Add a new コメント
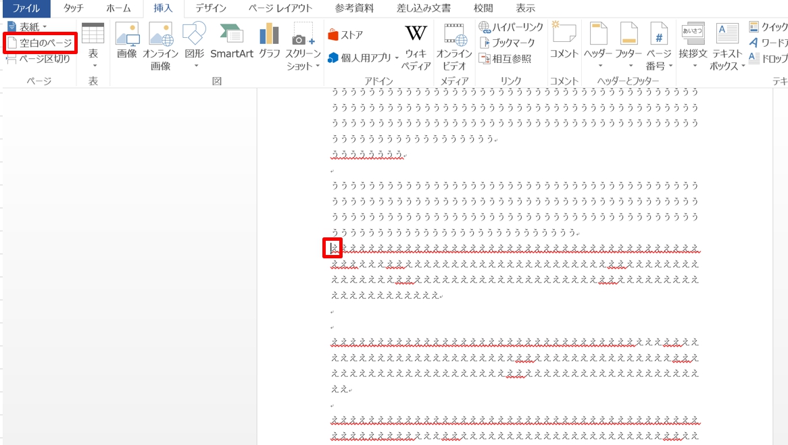788x445 pixels. (x=564, y=40)
